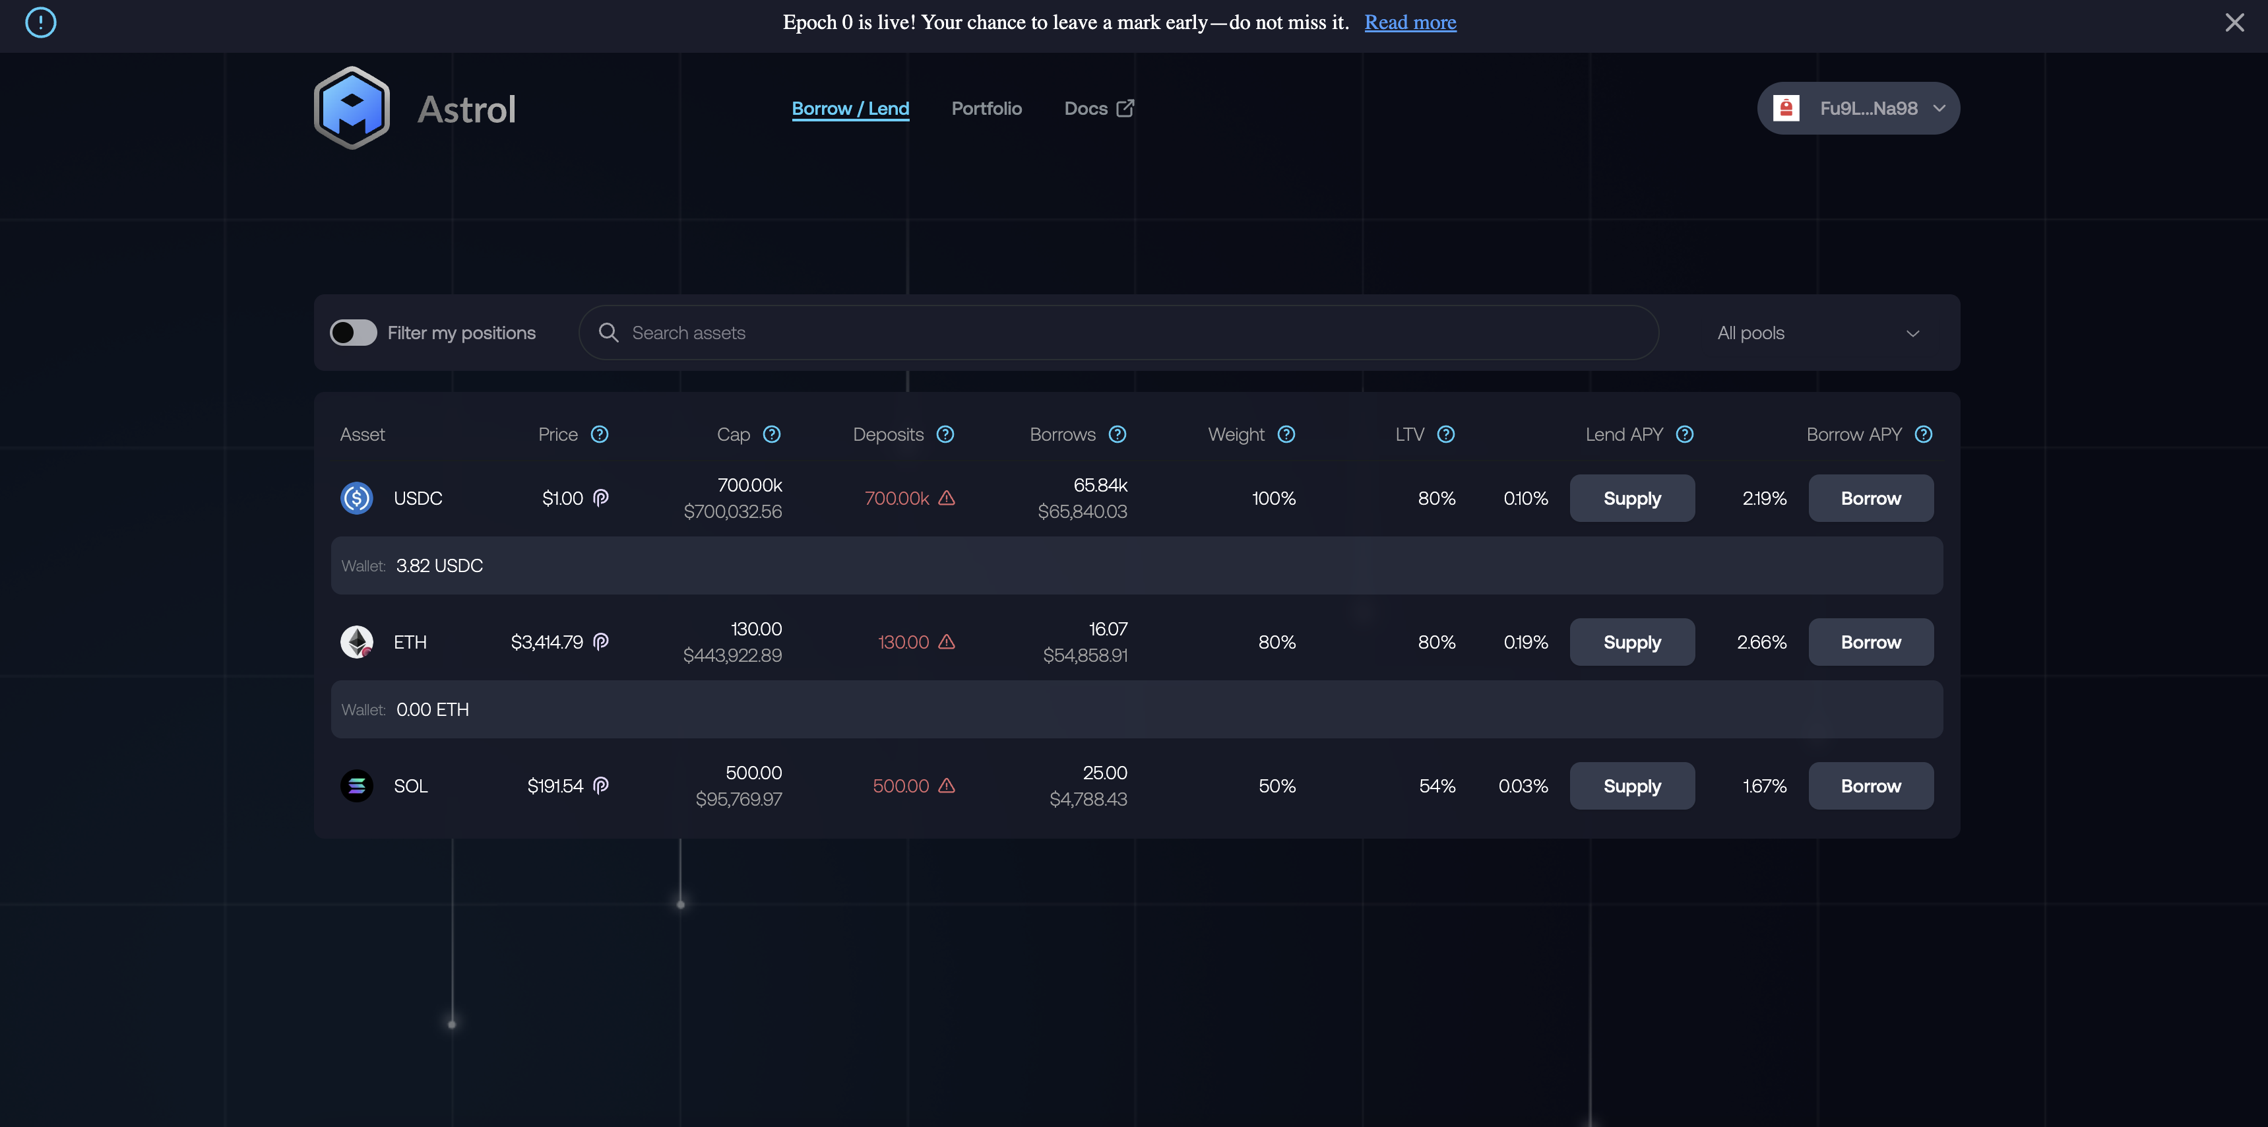Click the external-link icon next to Docs

click(1125, 108)
